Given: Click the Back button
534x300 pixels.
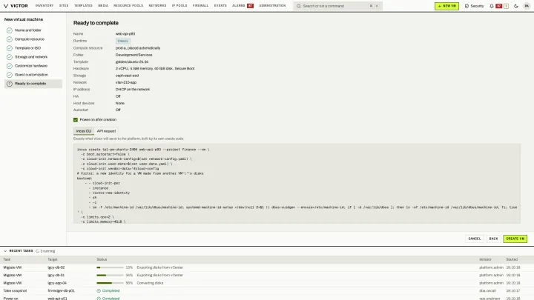Looking at the screenshot, I should tap(493, 239).
